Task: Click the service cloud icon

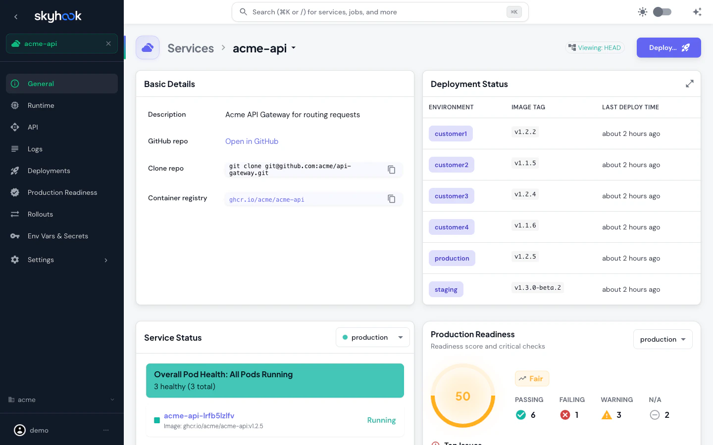Action: point(148,47)
